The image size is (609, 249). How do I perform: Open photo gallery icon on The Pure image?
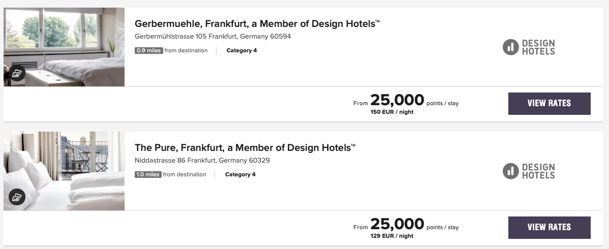pyautogui.click(x=17, y=197)
